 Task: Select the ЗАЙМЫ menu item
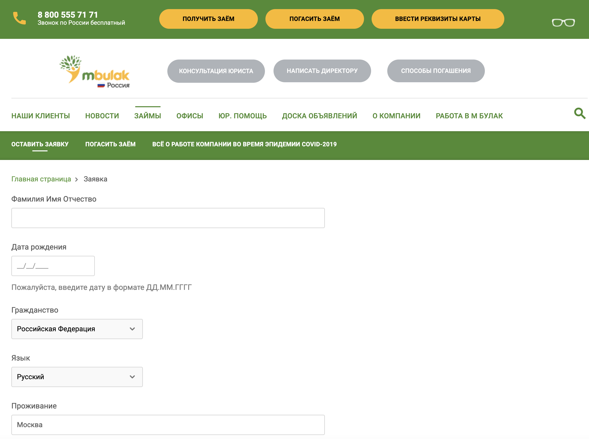pyautogui.click(x=148, y=116)
